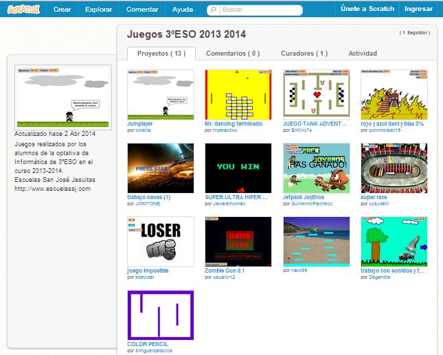Open author luisydani's profile
Viewport: 443px width, 355px height.
pos(379,204)
